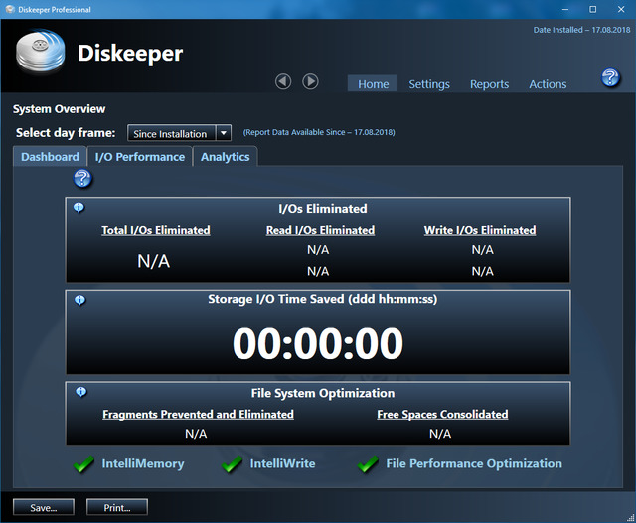Open the Settings menu
The image size is (636, 523).
pos(429,84)
